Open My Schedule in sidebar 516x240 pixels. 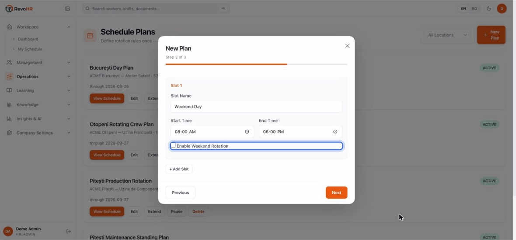(30, 49)
